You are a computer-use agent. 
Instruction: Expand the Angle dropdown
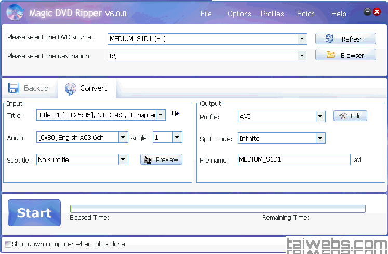(x=177, y=138)
